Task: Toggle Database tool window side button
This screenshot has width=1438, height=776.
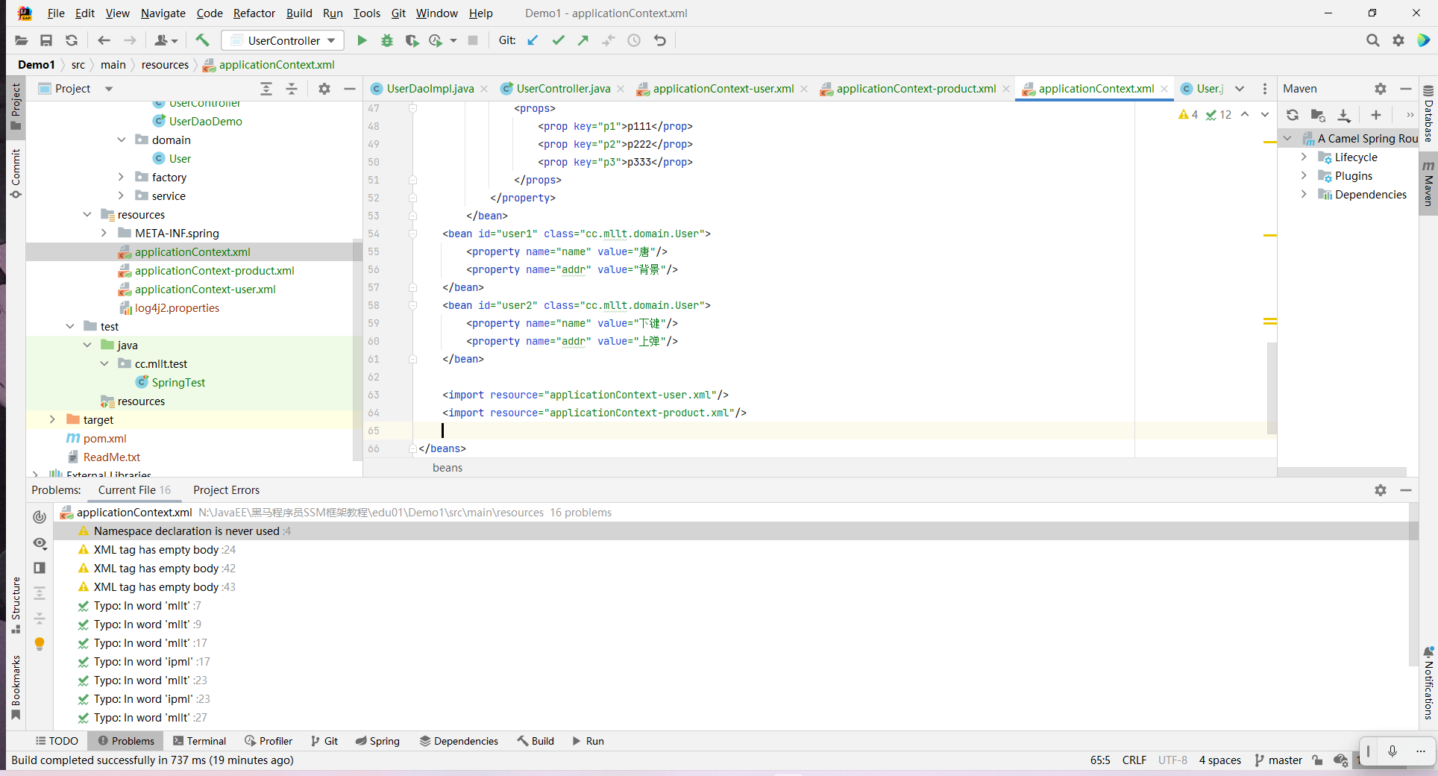Action: pos(1428,113)
